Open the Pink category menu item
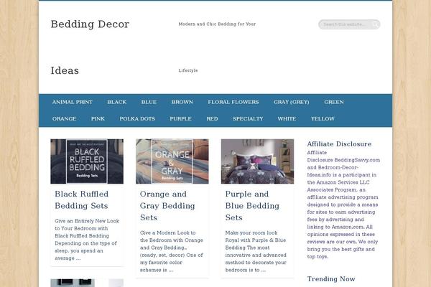 98,118
